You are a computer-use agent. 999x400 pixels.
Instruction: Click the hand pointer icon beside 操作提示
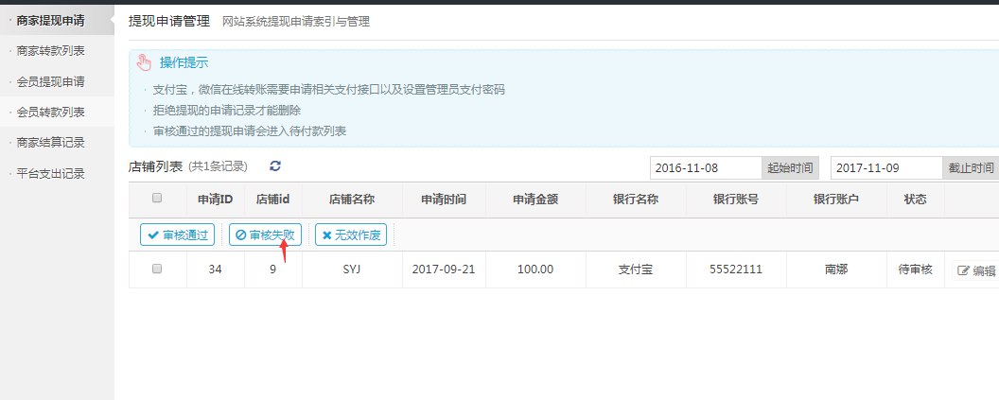(x=144, y=63)
